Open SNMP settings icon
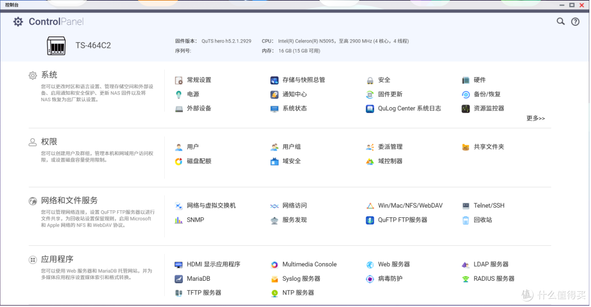This screenshot has height=307, width=591. pos(178,220)
